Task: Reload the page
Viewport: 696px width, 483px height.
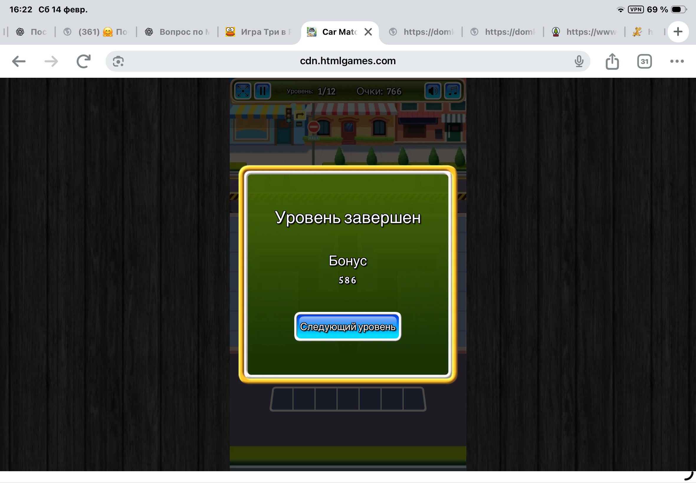Action: point(84,62)
